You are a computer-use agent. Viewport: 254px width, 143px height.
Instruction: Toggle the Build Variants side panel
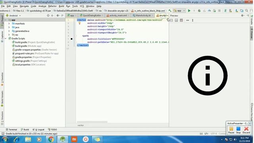coord(2,99)
